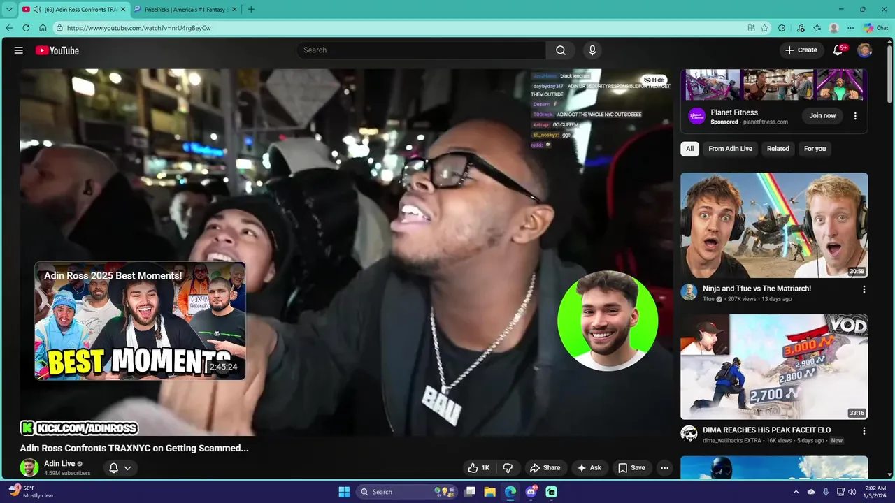
Task: Open the Planet Fitness ad options menu
Action: pos(855,116)
